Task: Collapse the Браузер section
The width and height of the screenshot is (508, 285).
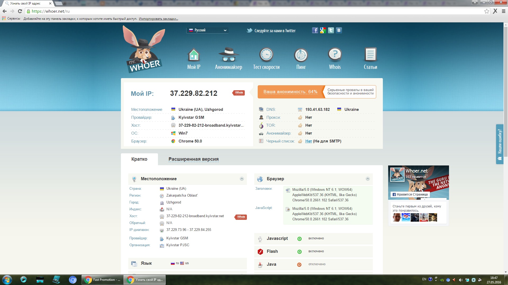Action: [368, 179]
